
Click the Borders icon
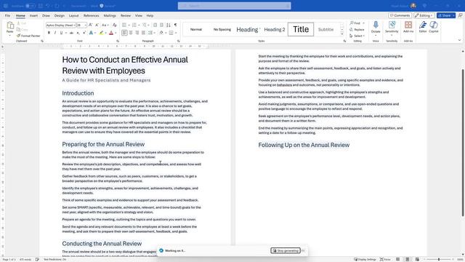[171, 33]
